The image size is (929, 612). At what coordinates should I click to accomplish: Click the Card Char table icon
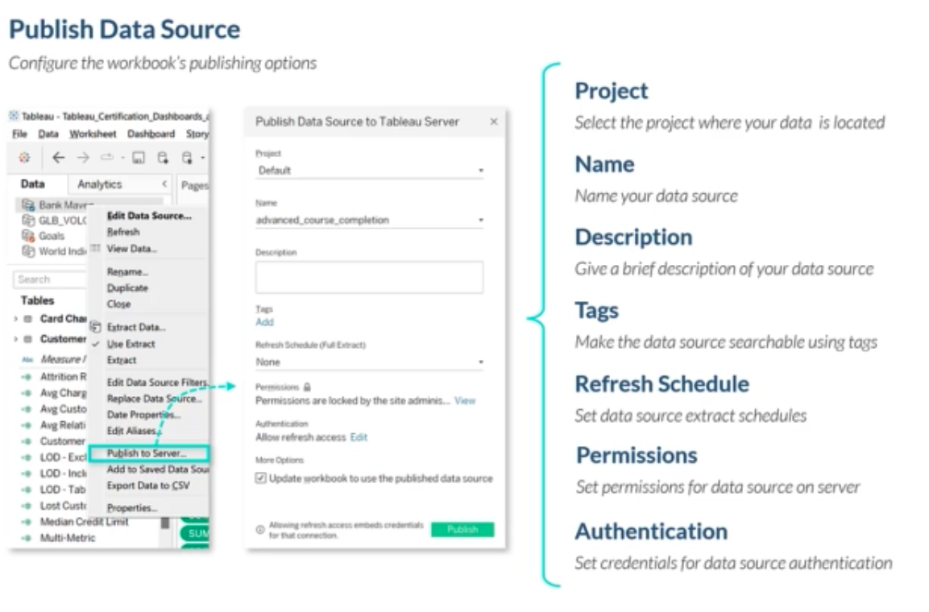[x=27, y=319]
